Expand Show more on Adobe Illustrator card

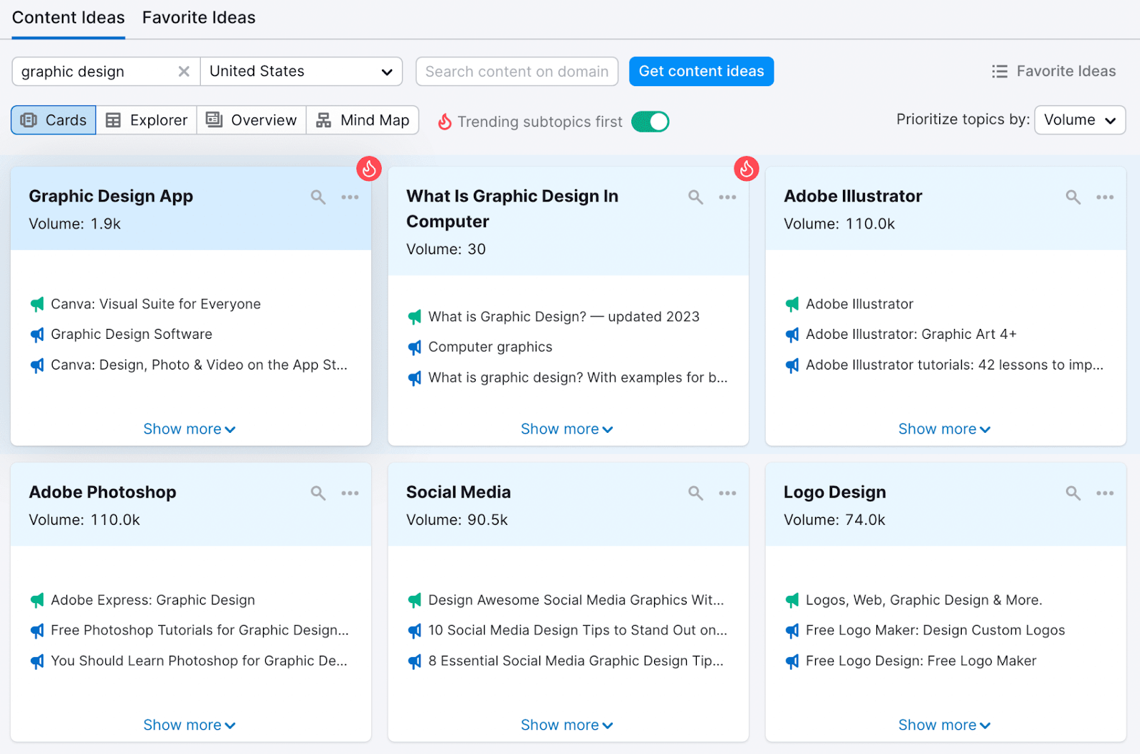(944, 428)
